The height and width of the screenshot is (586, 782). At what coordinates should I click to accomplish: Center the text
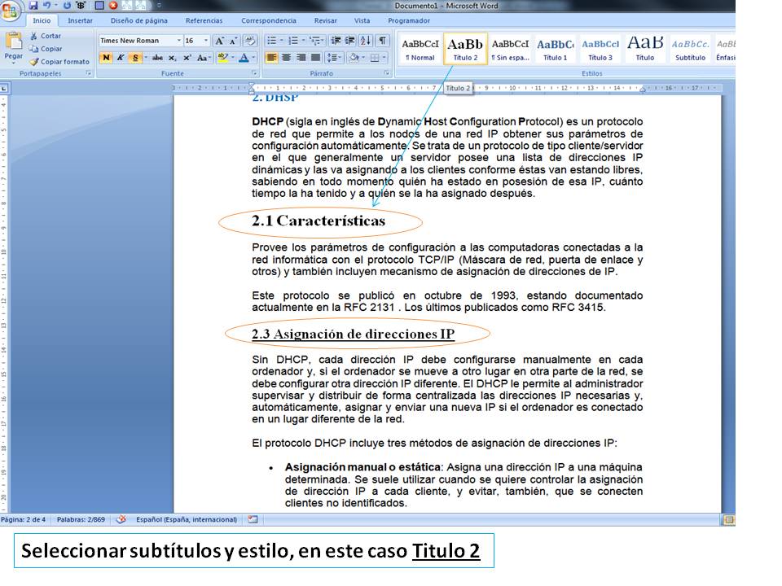[x=286, y=58]
